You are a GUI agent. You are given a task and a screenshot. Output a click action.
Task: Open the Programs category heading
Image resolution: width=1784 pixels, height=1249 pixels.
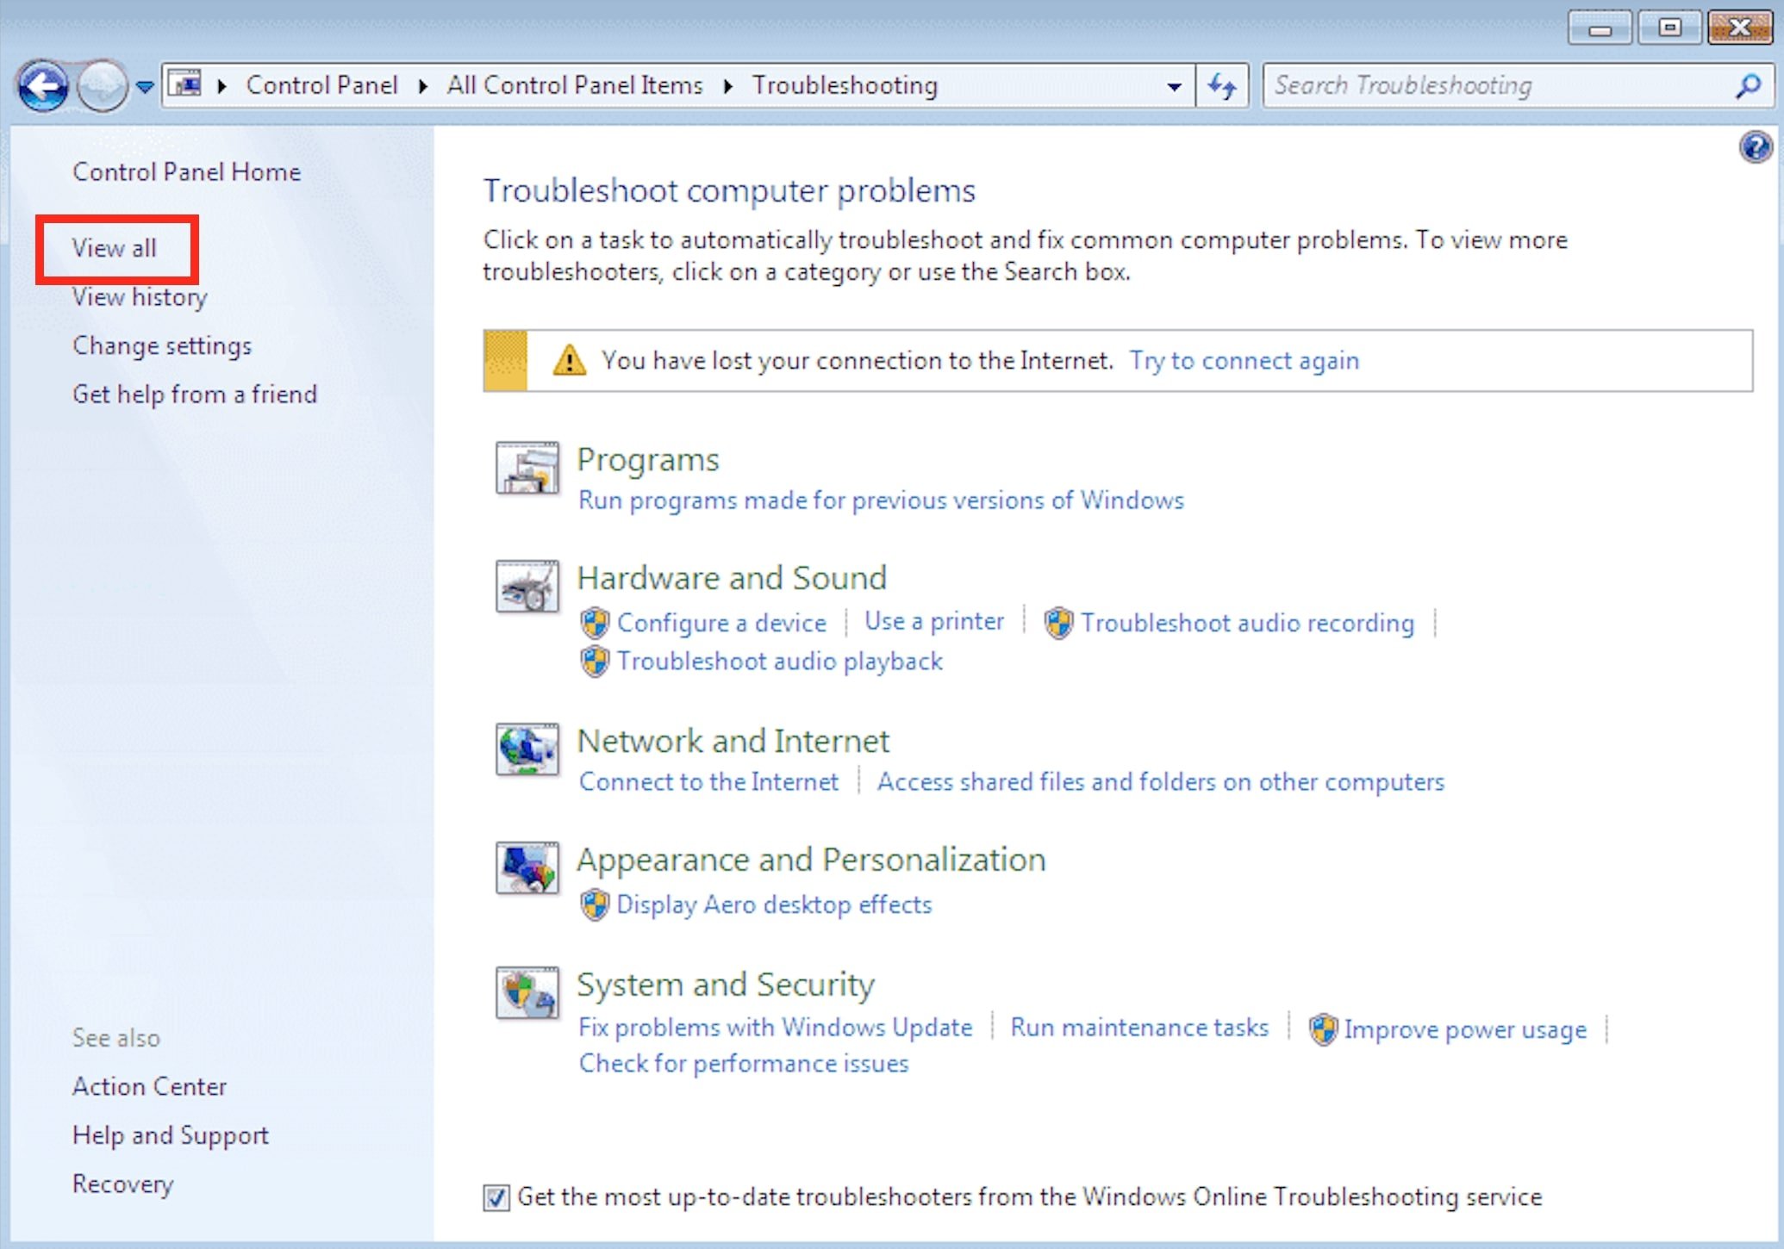pos(648,460)
